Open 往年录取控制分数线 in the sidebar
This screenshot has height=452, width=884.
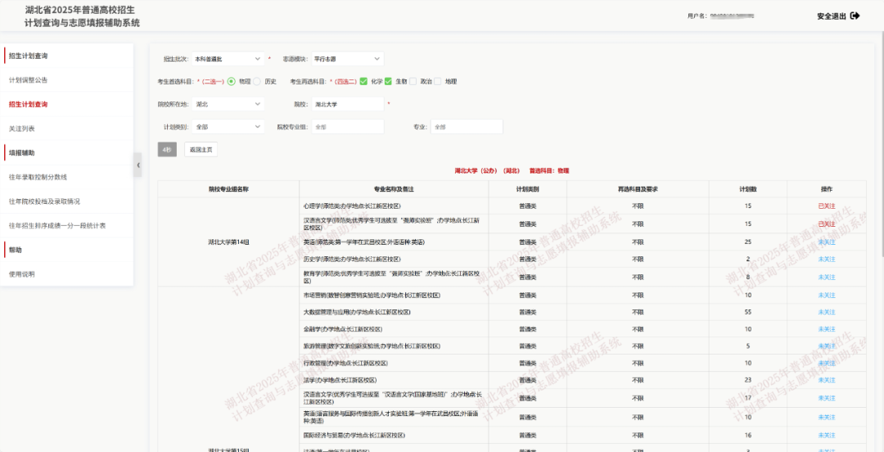[66, 177]
